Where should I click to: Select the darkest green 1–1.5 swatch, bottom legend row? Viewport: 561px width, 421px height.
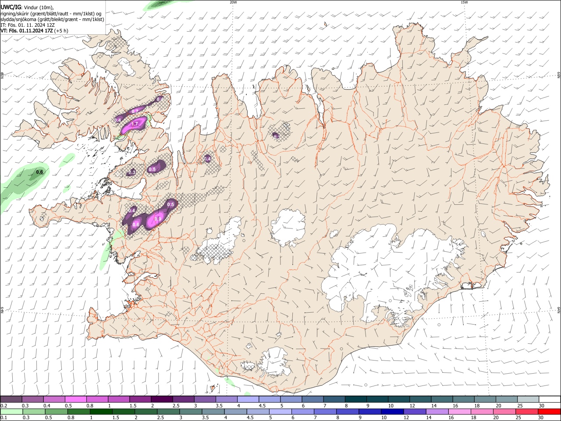101,411
